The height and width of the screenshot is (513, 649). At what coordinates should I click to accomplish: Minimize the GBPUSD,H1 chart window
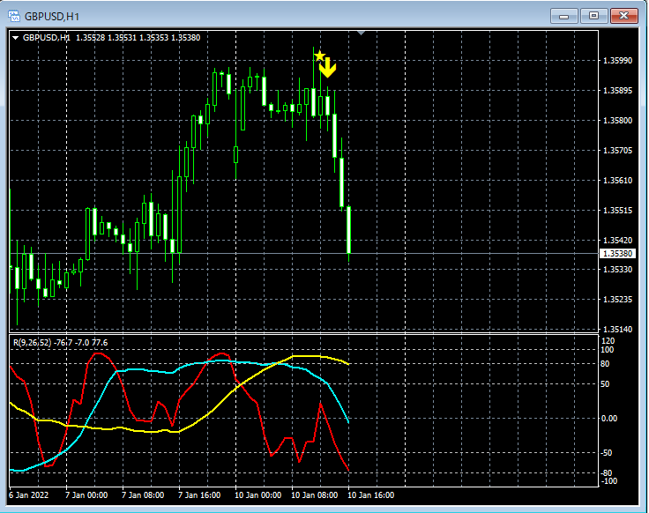(x=563, y=16)
